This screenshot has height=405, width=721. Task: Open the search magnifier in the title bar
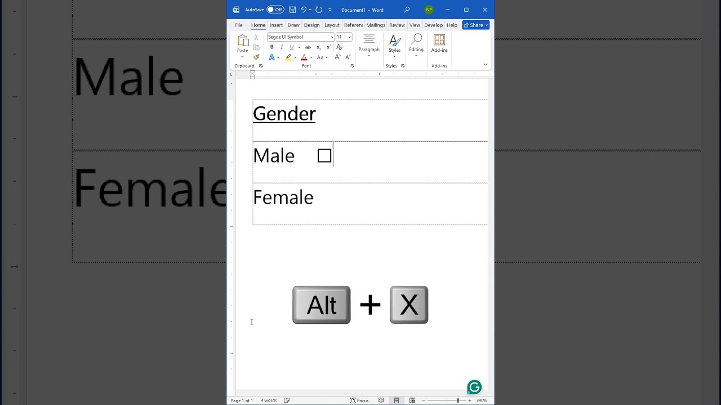407,10
